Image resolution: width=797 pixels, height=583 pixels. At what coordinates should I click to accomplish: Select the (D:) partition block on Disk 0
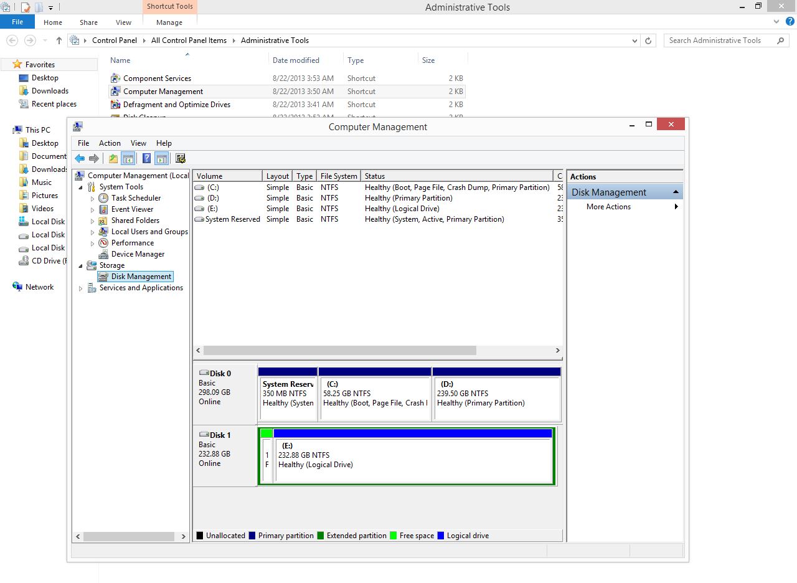497,394
